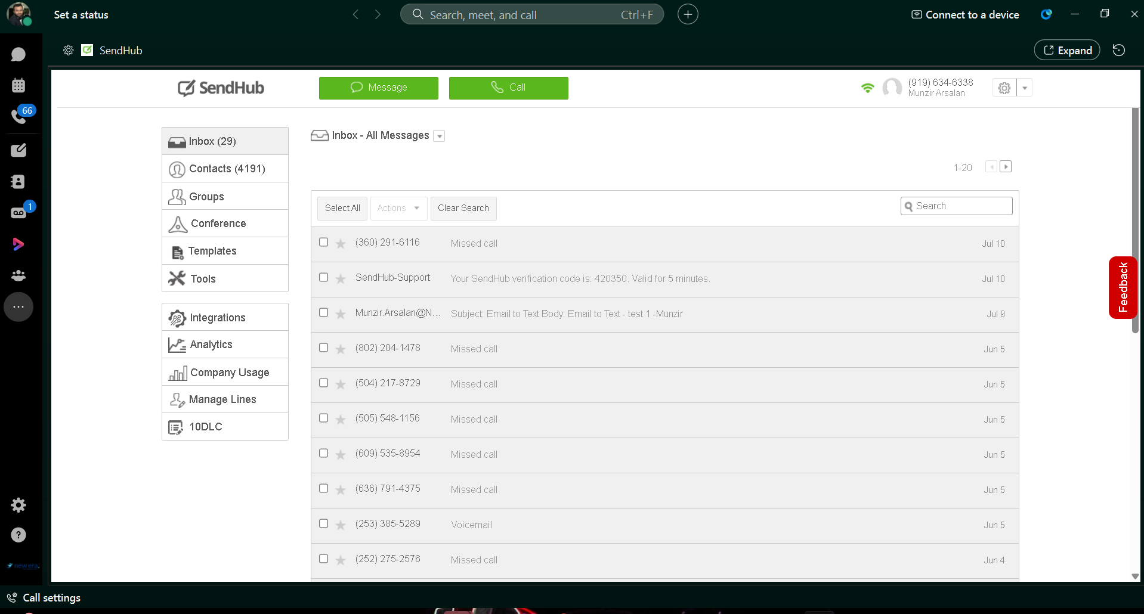Open the Help question mark icon

18,535
